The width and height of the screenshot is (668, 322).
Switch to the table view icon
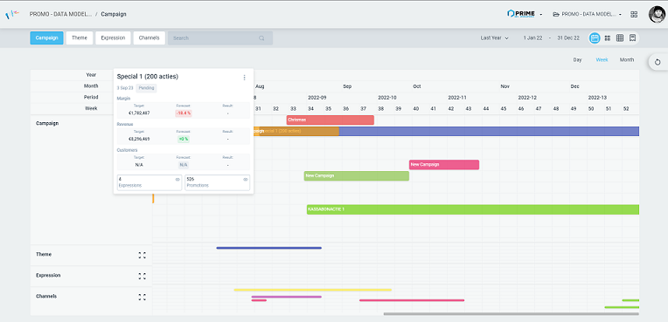(x=620, y=38)
